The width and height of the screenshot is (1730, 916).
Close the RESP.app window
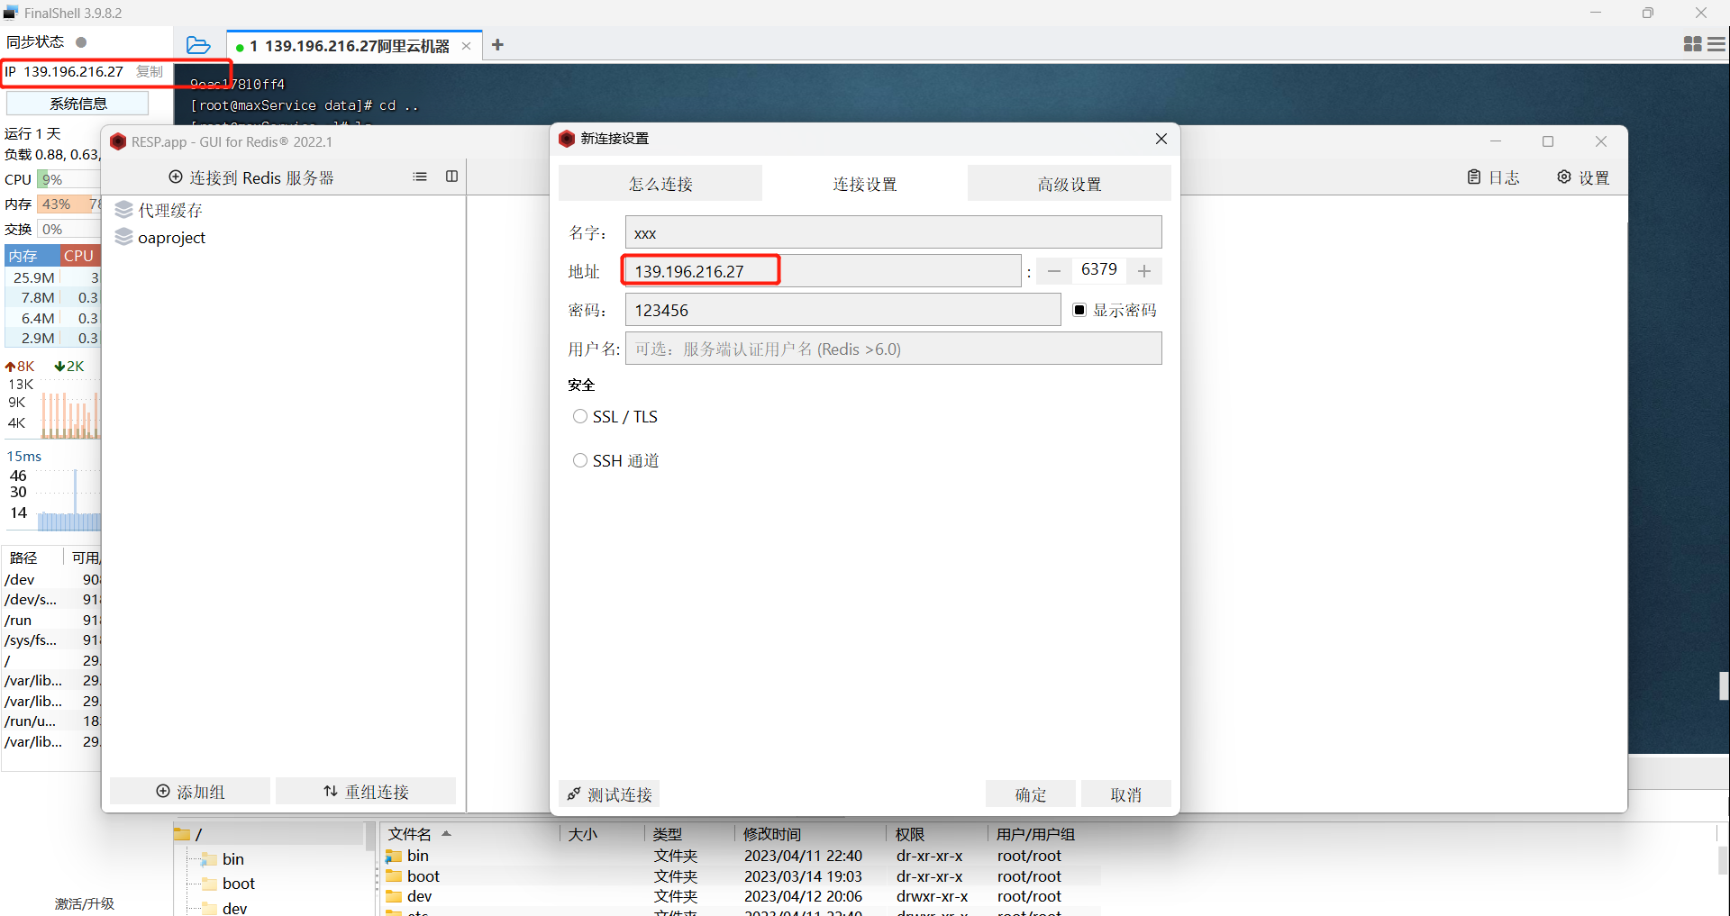pos(1601,141)
